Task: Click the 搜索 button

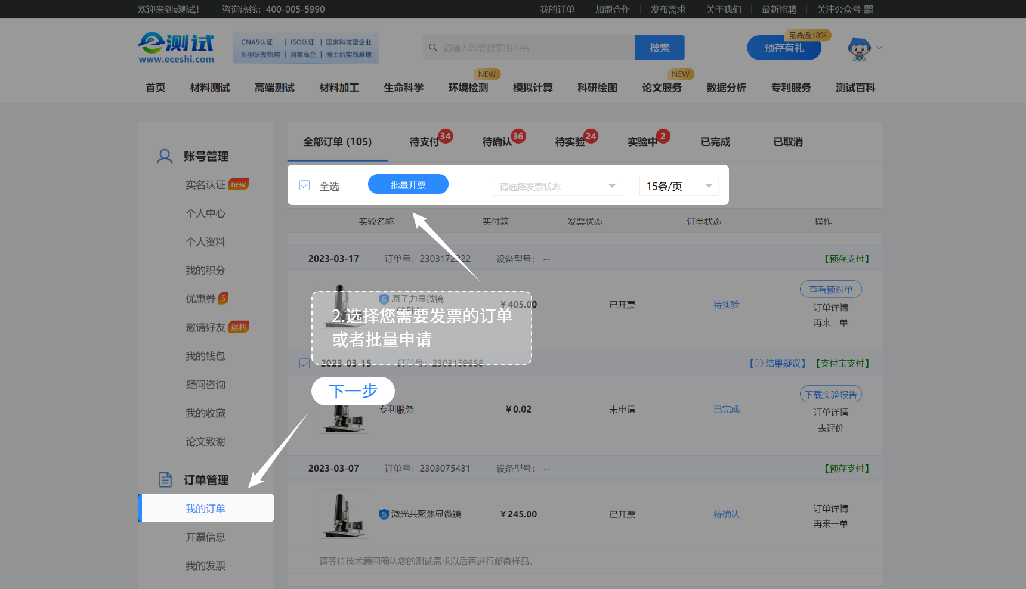Action: pyautogui.click(x=659, y=48)
